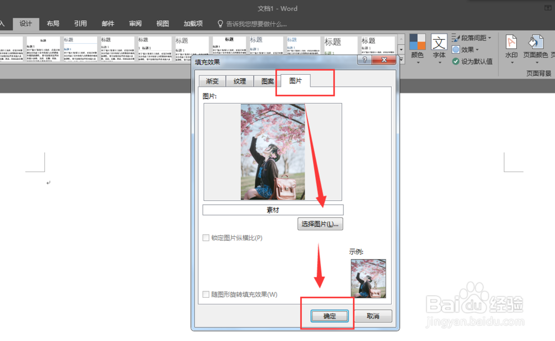Click the 选择图片 button
Screen dimensions: 555x341
320,224
